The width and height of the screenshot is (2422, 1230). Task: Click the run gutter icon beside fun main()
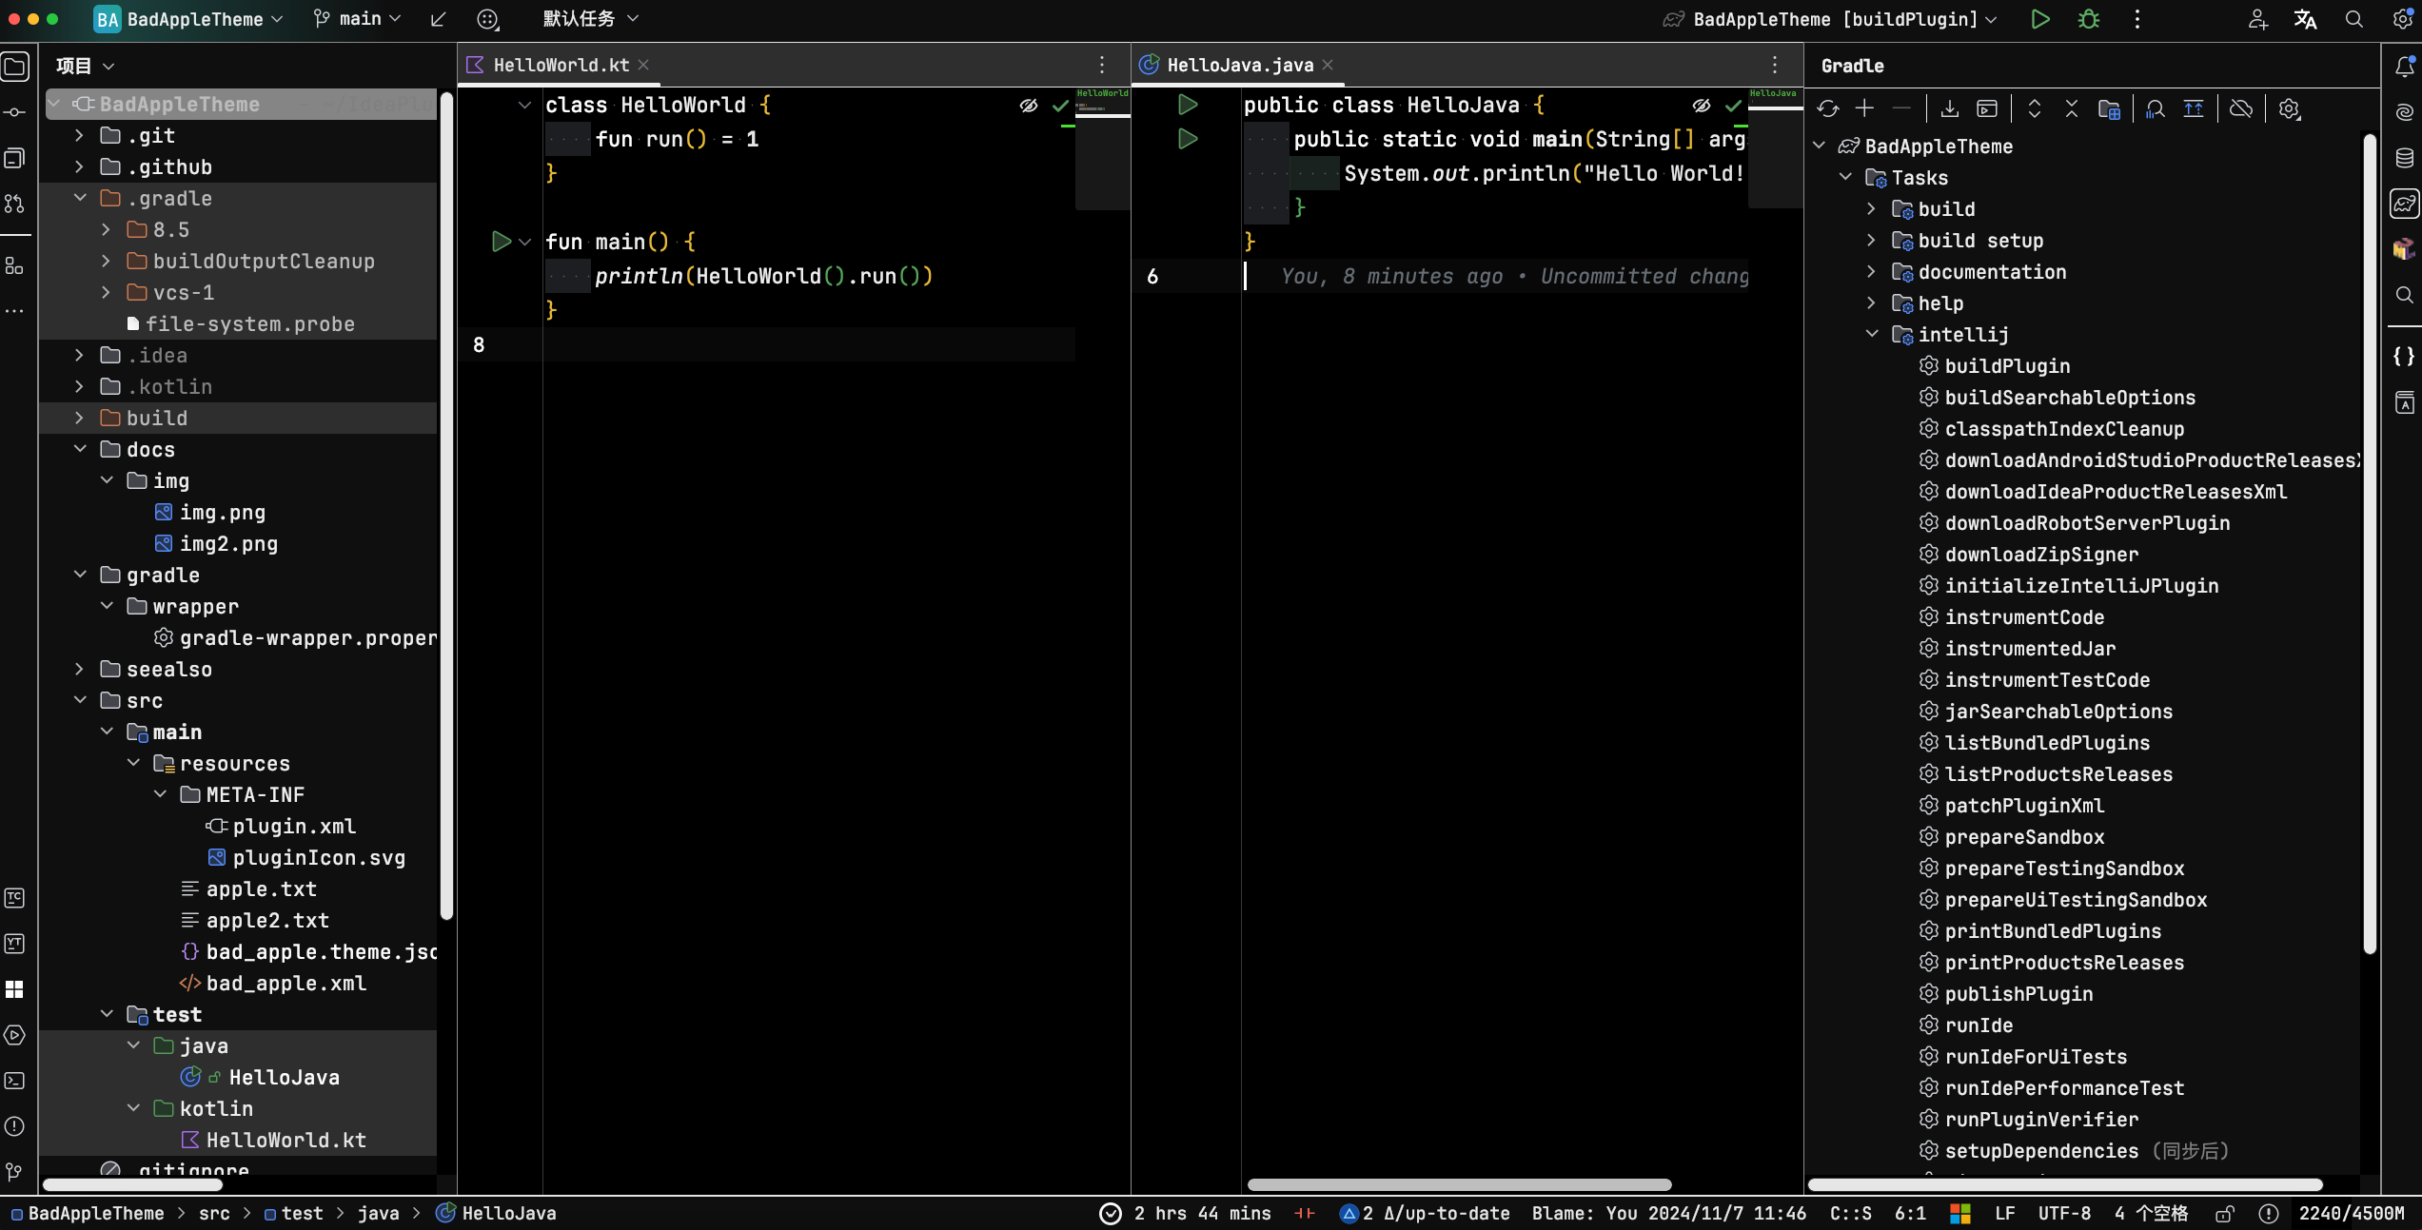pos(501,242)
